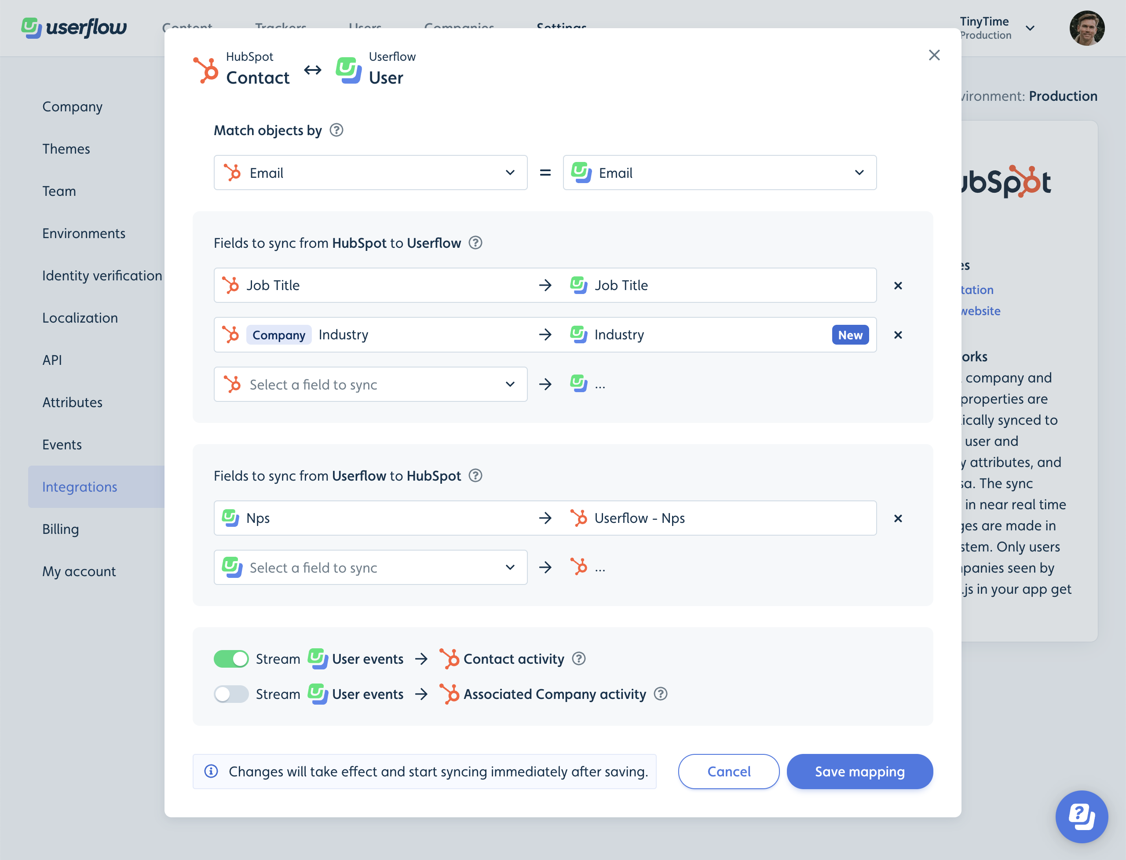
Task: Click the bidirectional arrow between Contact and User
Action: (x=313, y=70)
